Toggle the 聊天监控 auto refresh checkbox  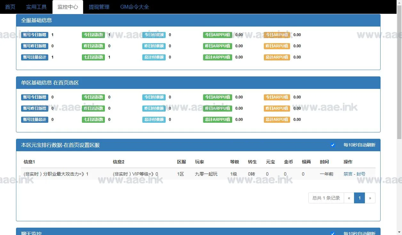tap(333, 233)
